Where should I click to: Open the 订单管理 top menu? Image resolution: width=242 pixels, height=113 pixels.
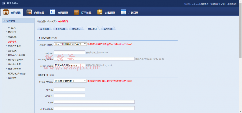[86, 13]
